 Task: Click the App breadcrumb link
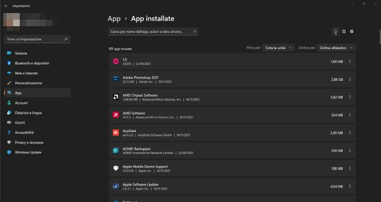[114, 19]
